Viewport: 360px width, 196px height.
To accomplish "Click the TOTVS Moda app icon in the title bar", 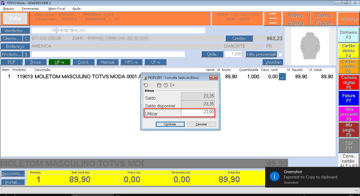I will [3, 3].
